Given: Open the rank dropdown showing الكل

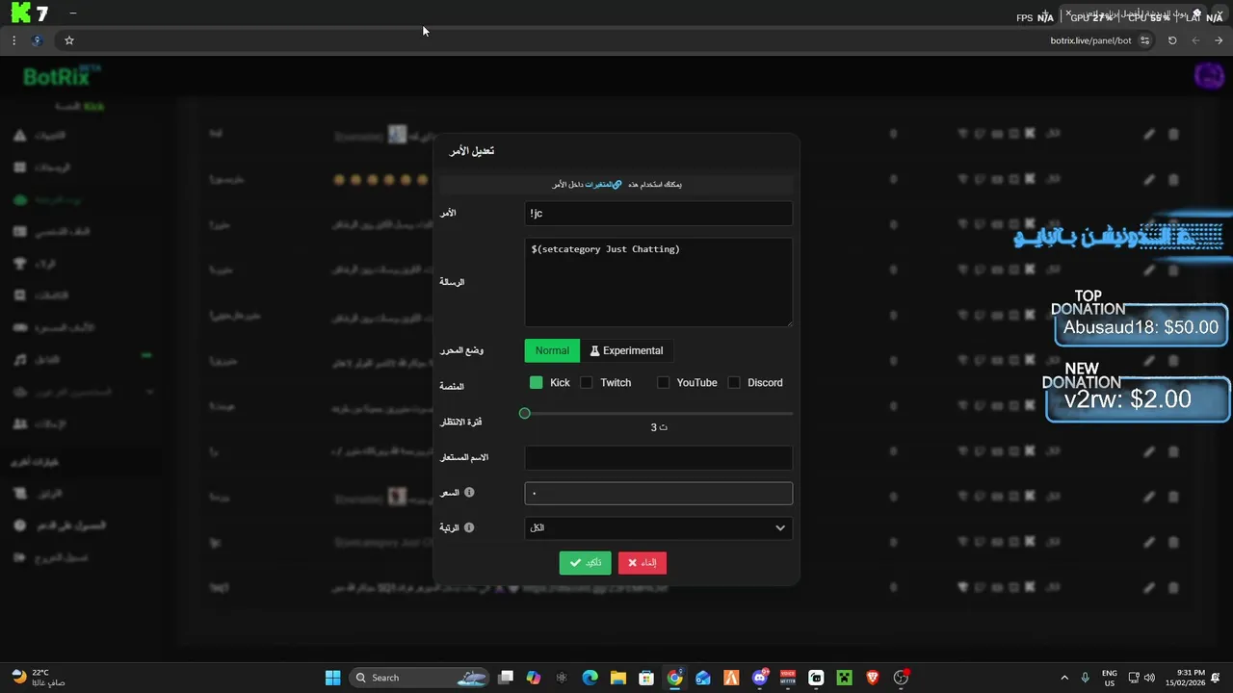Looking at the screenshot, I should [x=659, y=527].
